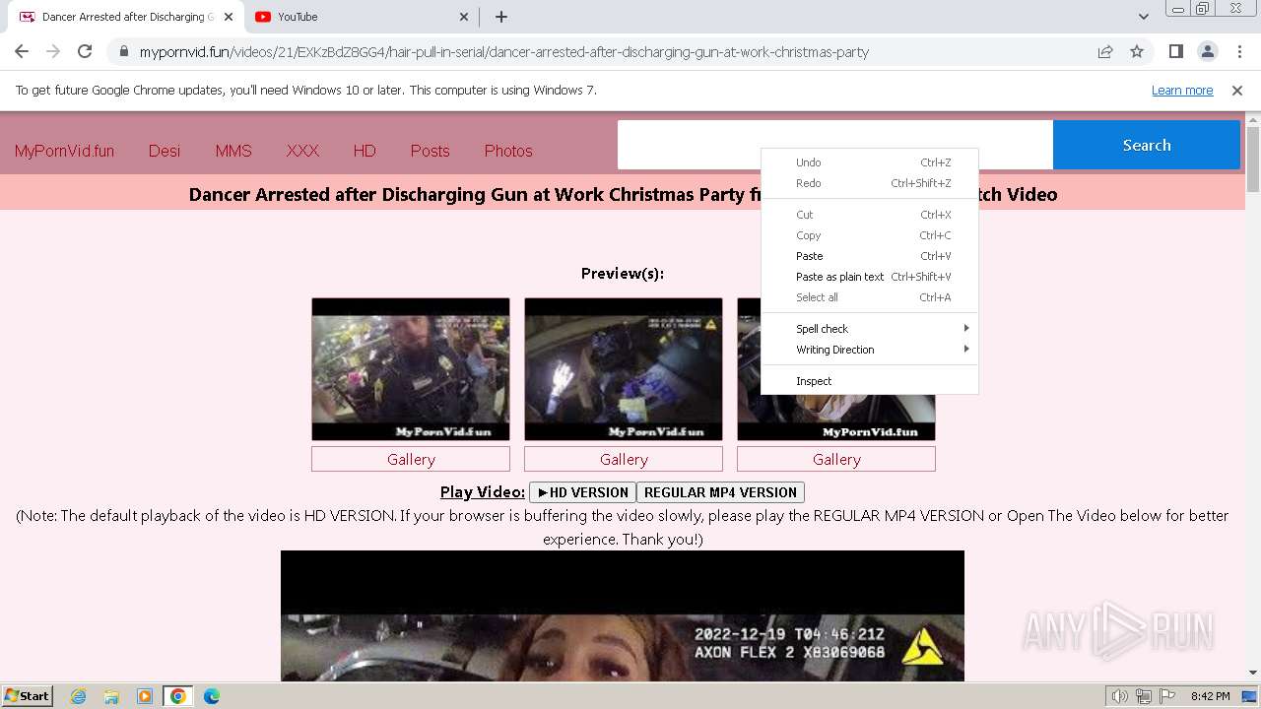Open Windows Media Player taskbar icon
1261x709 pixels.
(145, 696)
